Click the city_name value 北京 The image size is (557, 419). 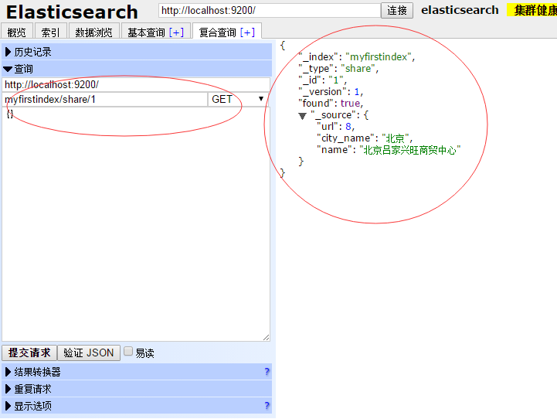tap(396, 138)
